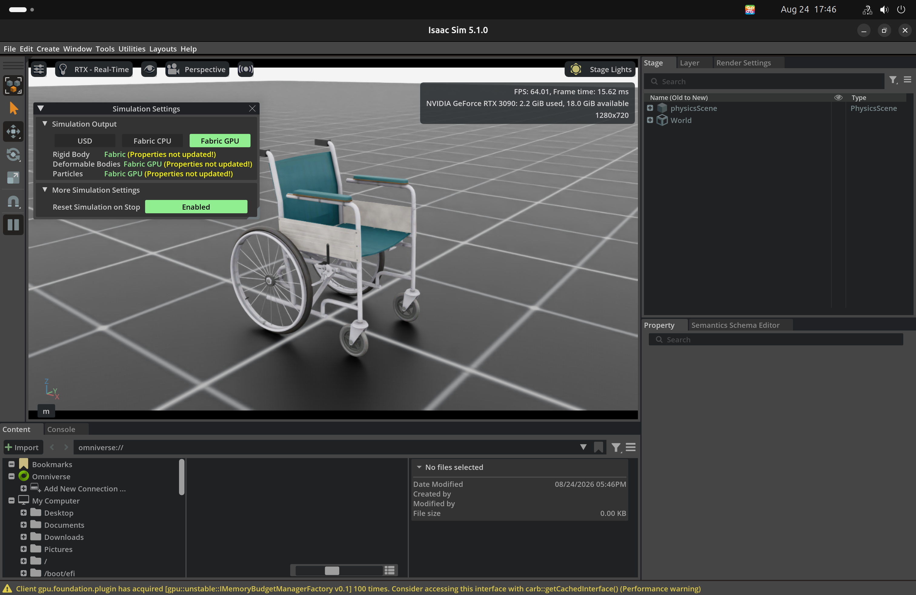The width and height of the screenshot is (916, 595).
Task: Select Fabric GPU simulation output
Action: coord(220,141)
